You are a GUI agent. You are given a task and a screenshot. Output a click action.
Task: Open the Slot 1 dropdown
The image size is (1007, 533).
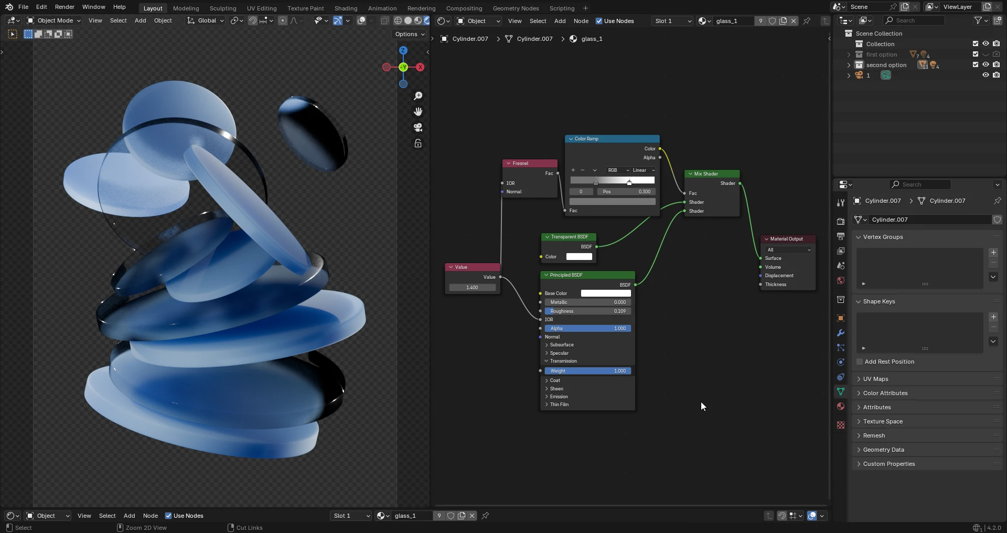click(x=673, y=21)
